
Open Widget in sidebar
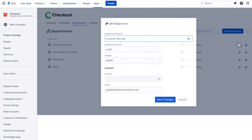[7, 124]
